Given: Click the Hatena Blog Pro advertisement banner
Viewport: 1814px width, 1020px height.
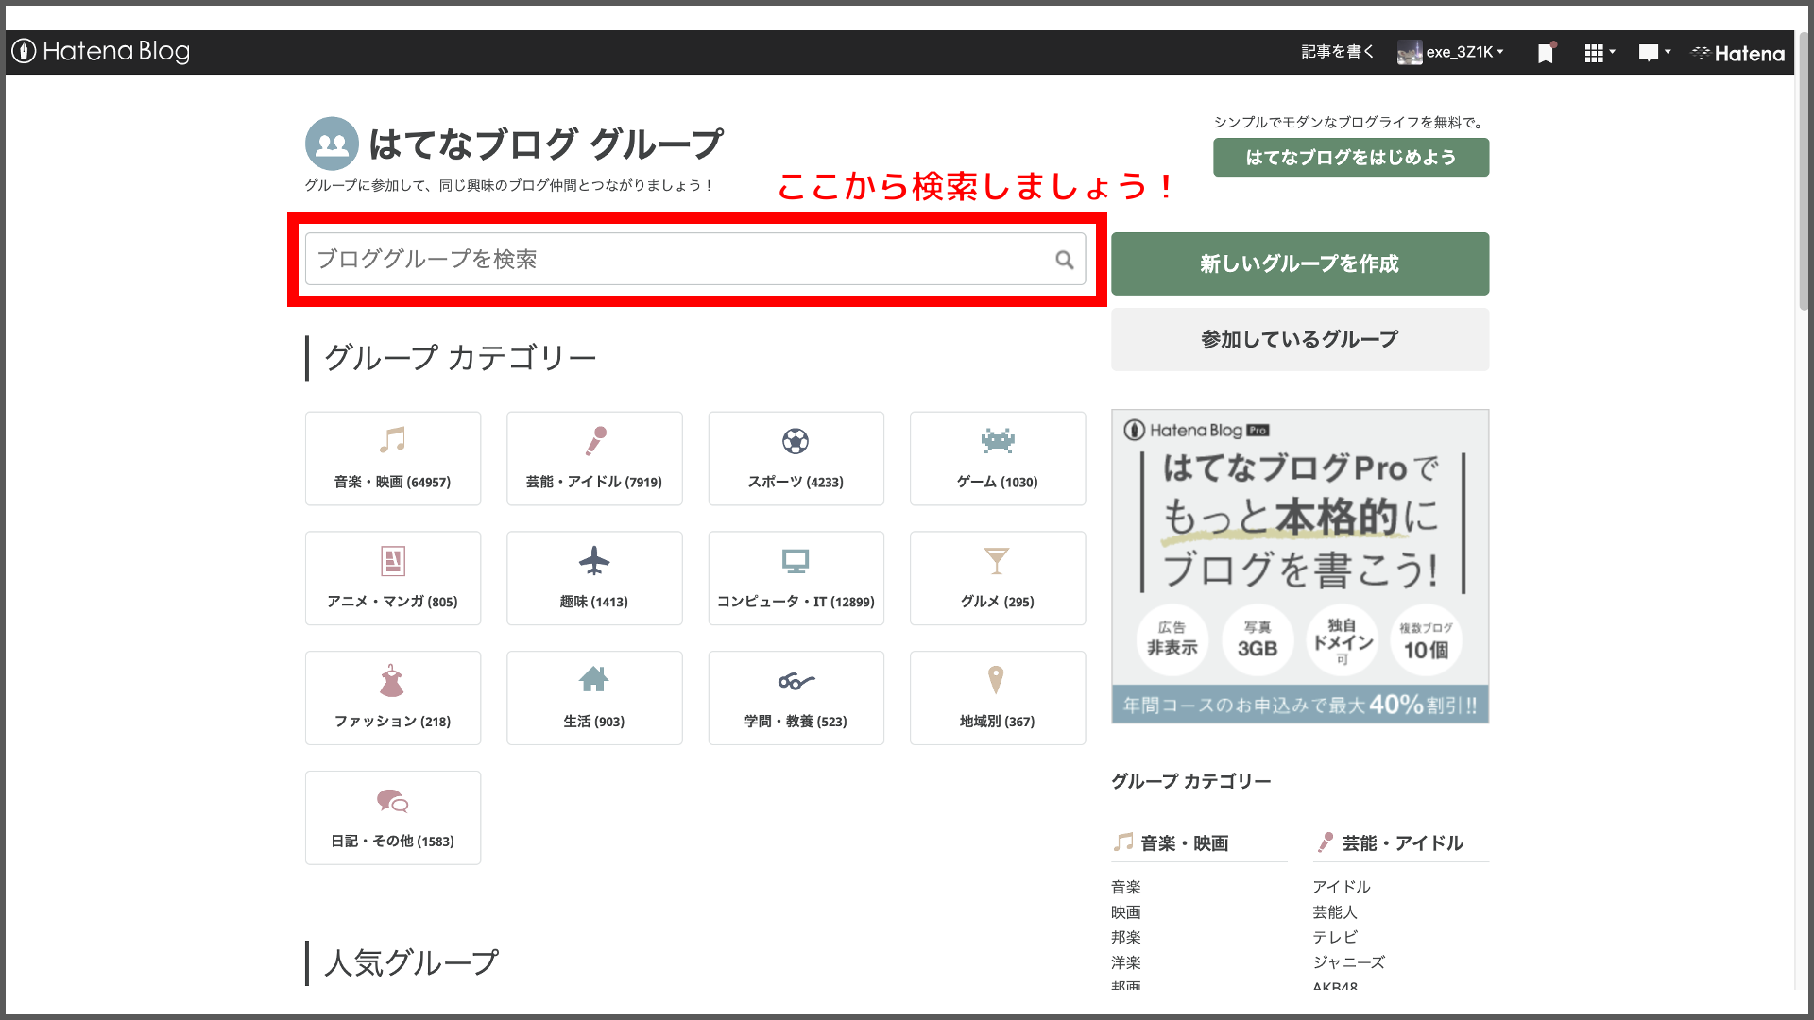Looking at the screenshot, I should (1300, 567).
